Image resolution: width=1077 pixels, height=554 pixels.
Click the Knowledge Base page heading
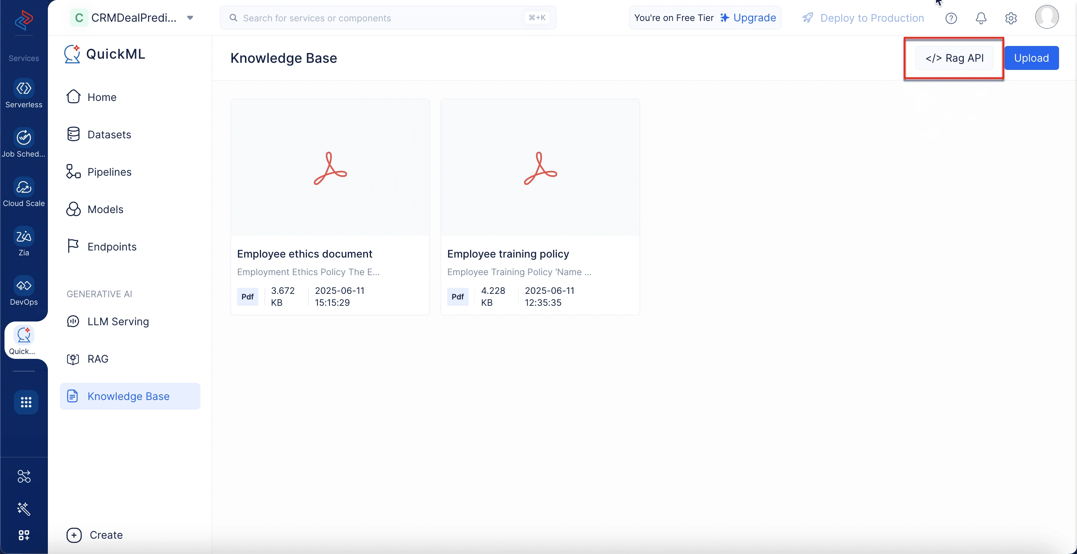(x=283, y=58)
